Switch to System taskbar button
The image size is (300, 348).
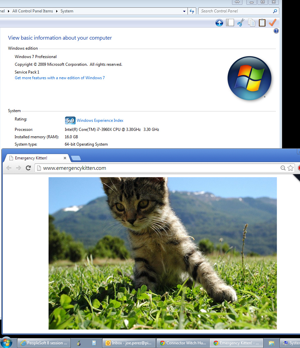290,343
